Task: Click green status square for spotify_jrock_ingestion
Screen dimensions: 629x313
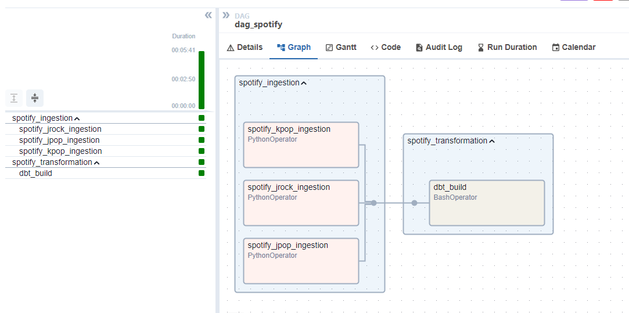Action: pos(202,129)
